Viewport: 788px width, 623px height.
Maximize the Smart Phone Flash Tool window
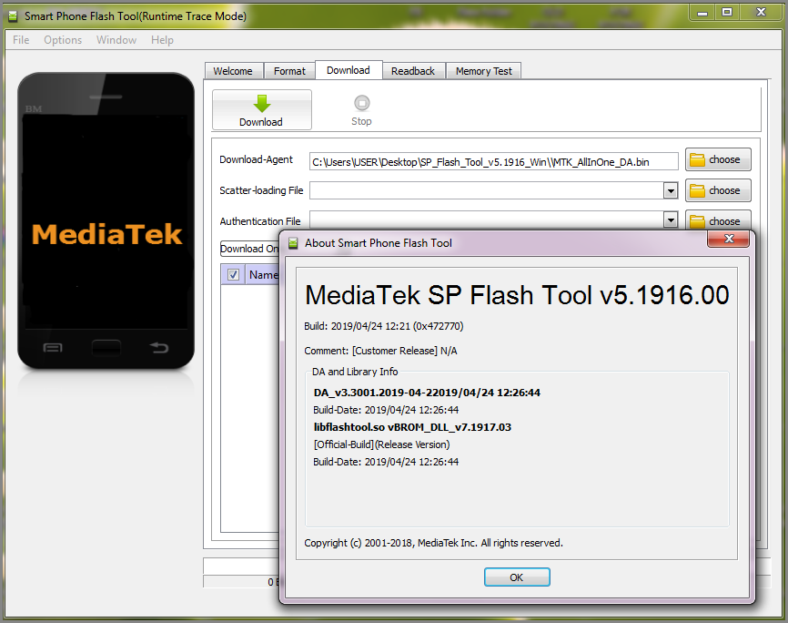click(727, 13)
